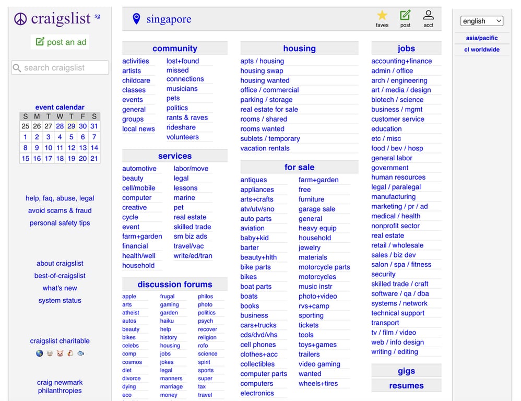Open the resumes section
This screenshot has height=401, width=521.
coord(406,385)
